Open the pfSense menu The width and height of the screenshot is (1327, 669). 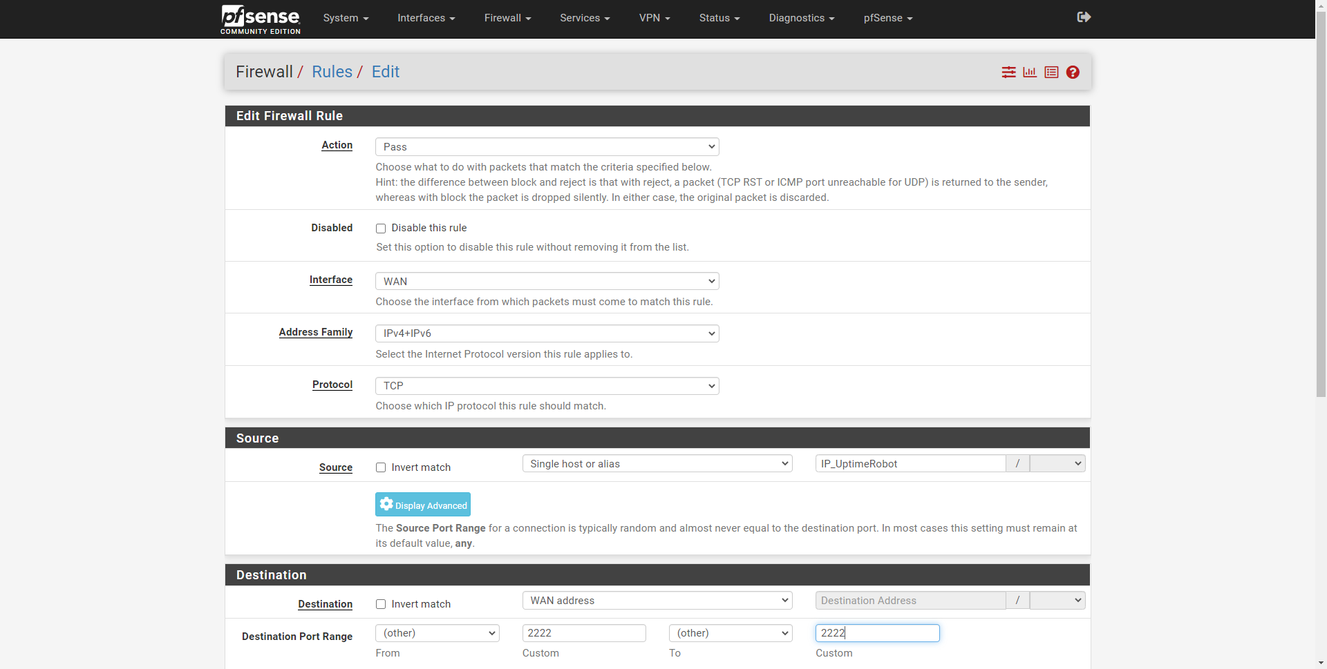(888, 18)
